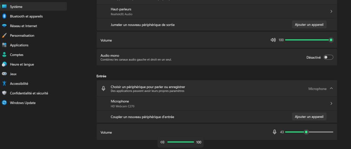Mute output using the speaker volume icon
The height and width of the screenshot is (149, 351).
click(273, 40)
